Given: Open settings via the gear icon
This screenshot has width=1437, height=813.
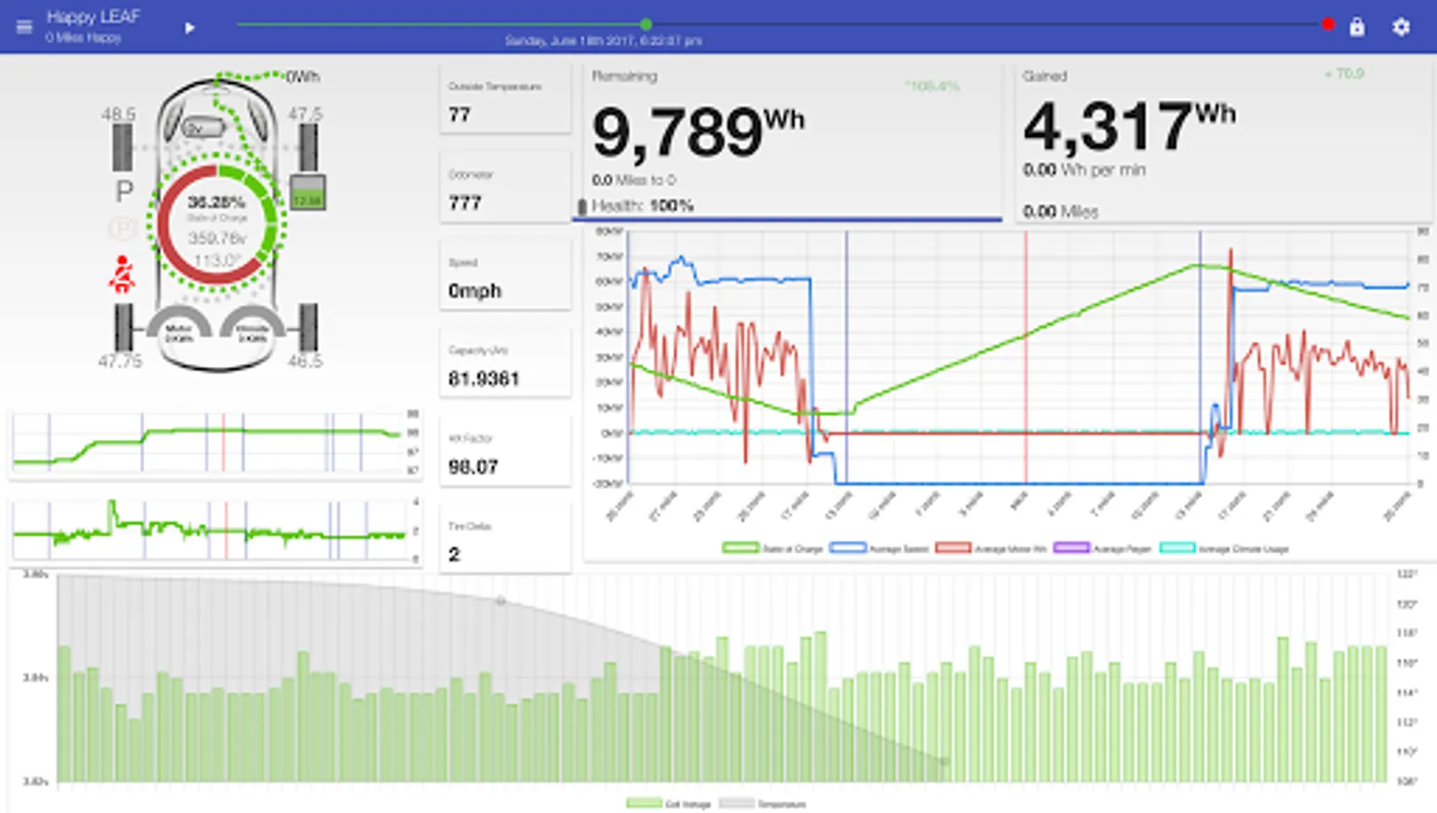Looking at the screenshot, I should (x=1401, y=27).
